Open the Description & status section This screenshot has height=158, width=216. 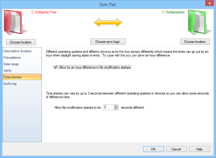(x=22, y=51)
